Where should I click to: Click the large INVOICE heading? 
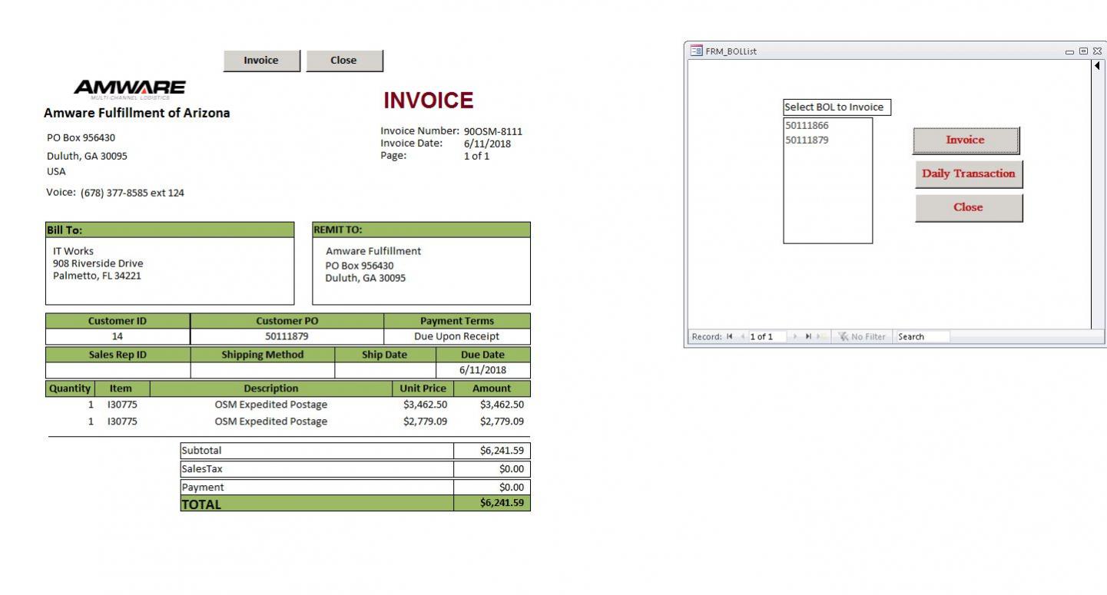coord(429,101)
